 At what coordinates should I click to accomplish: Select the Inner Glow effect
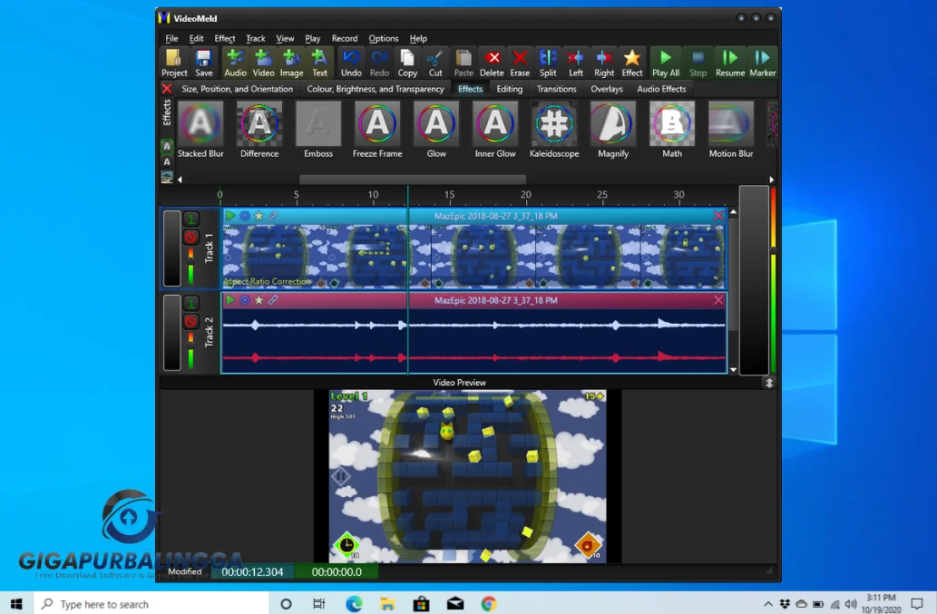[x=495, y=130]
